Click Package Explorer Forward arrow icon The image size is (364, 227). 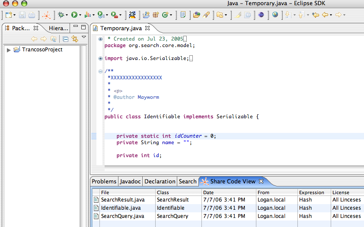click(44, 39)
